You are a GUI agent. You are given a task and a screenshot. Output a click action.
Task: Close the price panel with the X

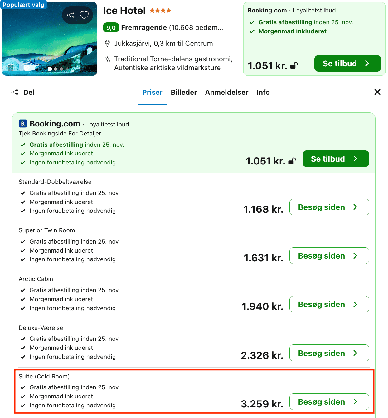377,92
